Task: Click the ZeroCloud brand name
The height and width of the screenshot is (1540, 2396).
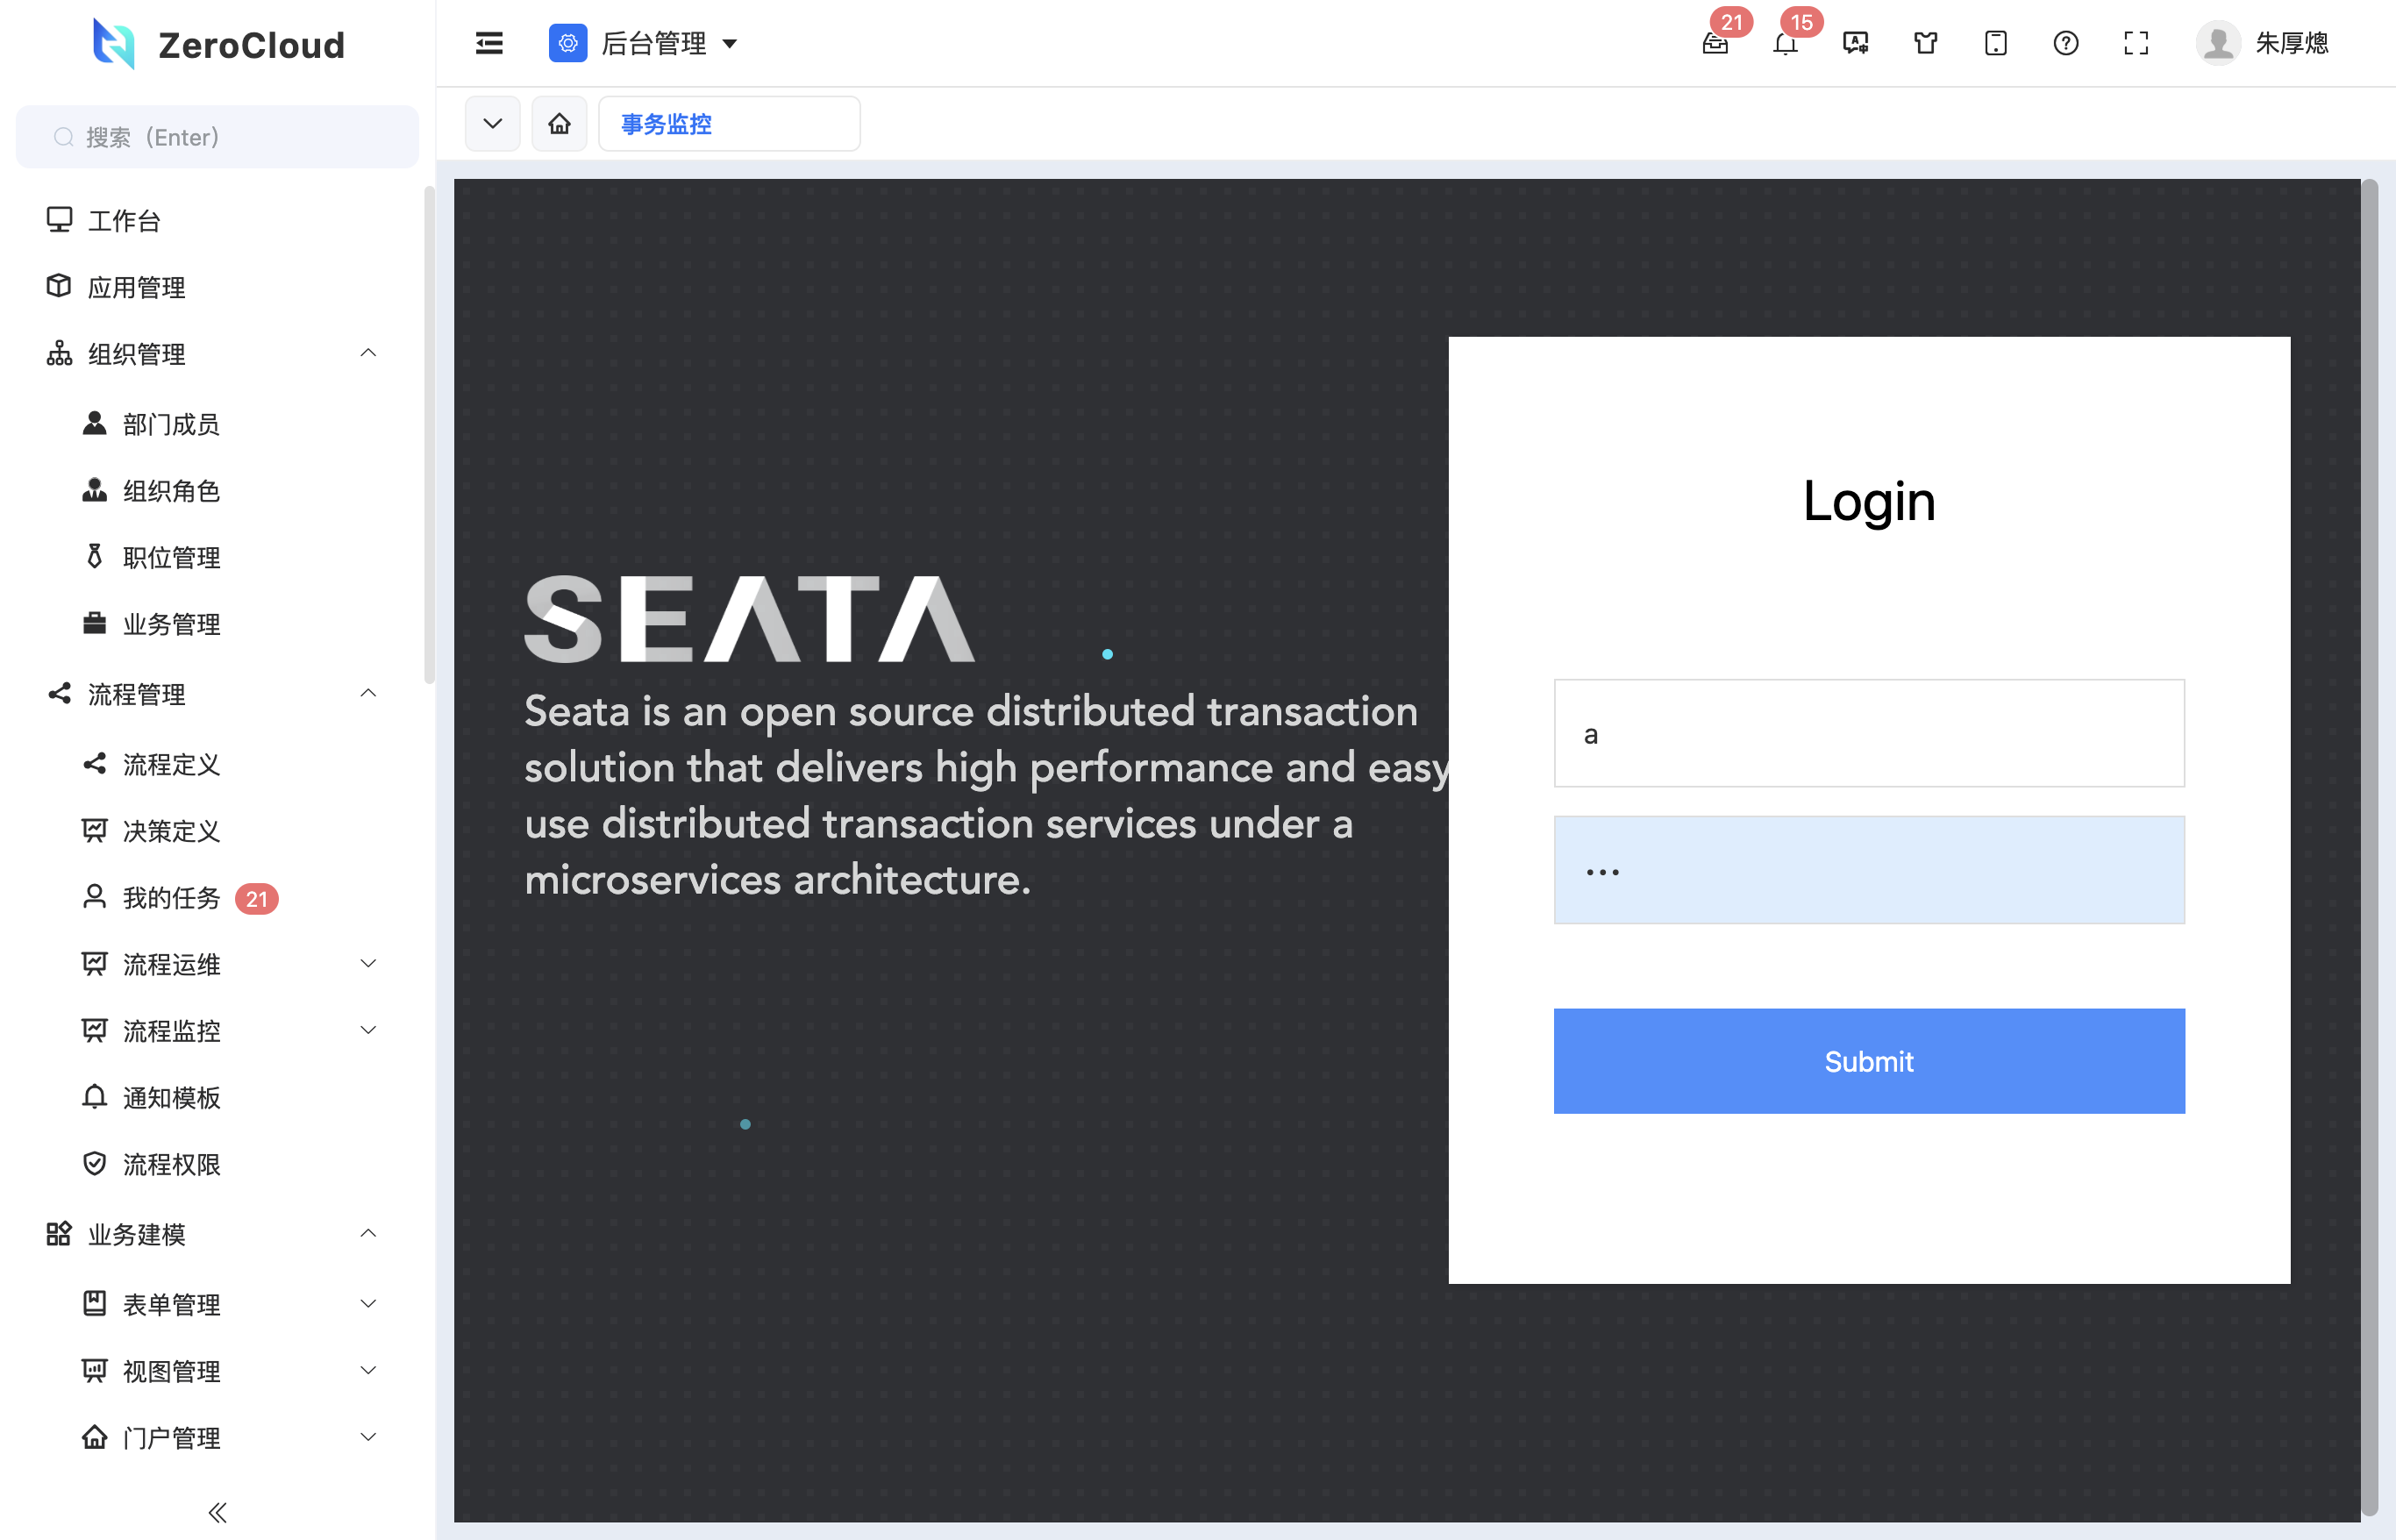Action: pyautogui.click(x=251, y=45)
